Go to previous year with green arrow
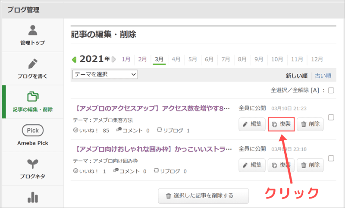 click(74, 60)
